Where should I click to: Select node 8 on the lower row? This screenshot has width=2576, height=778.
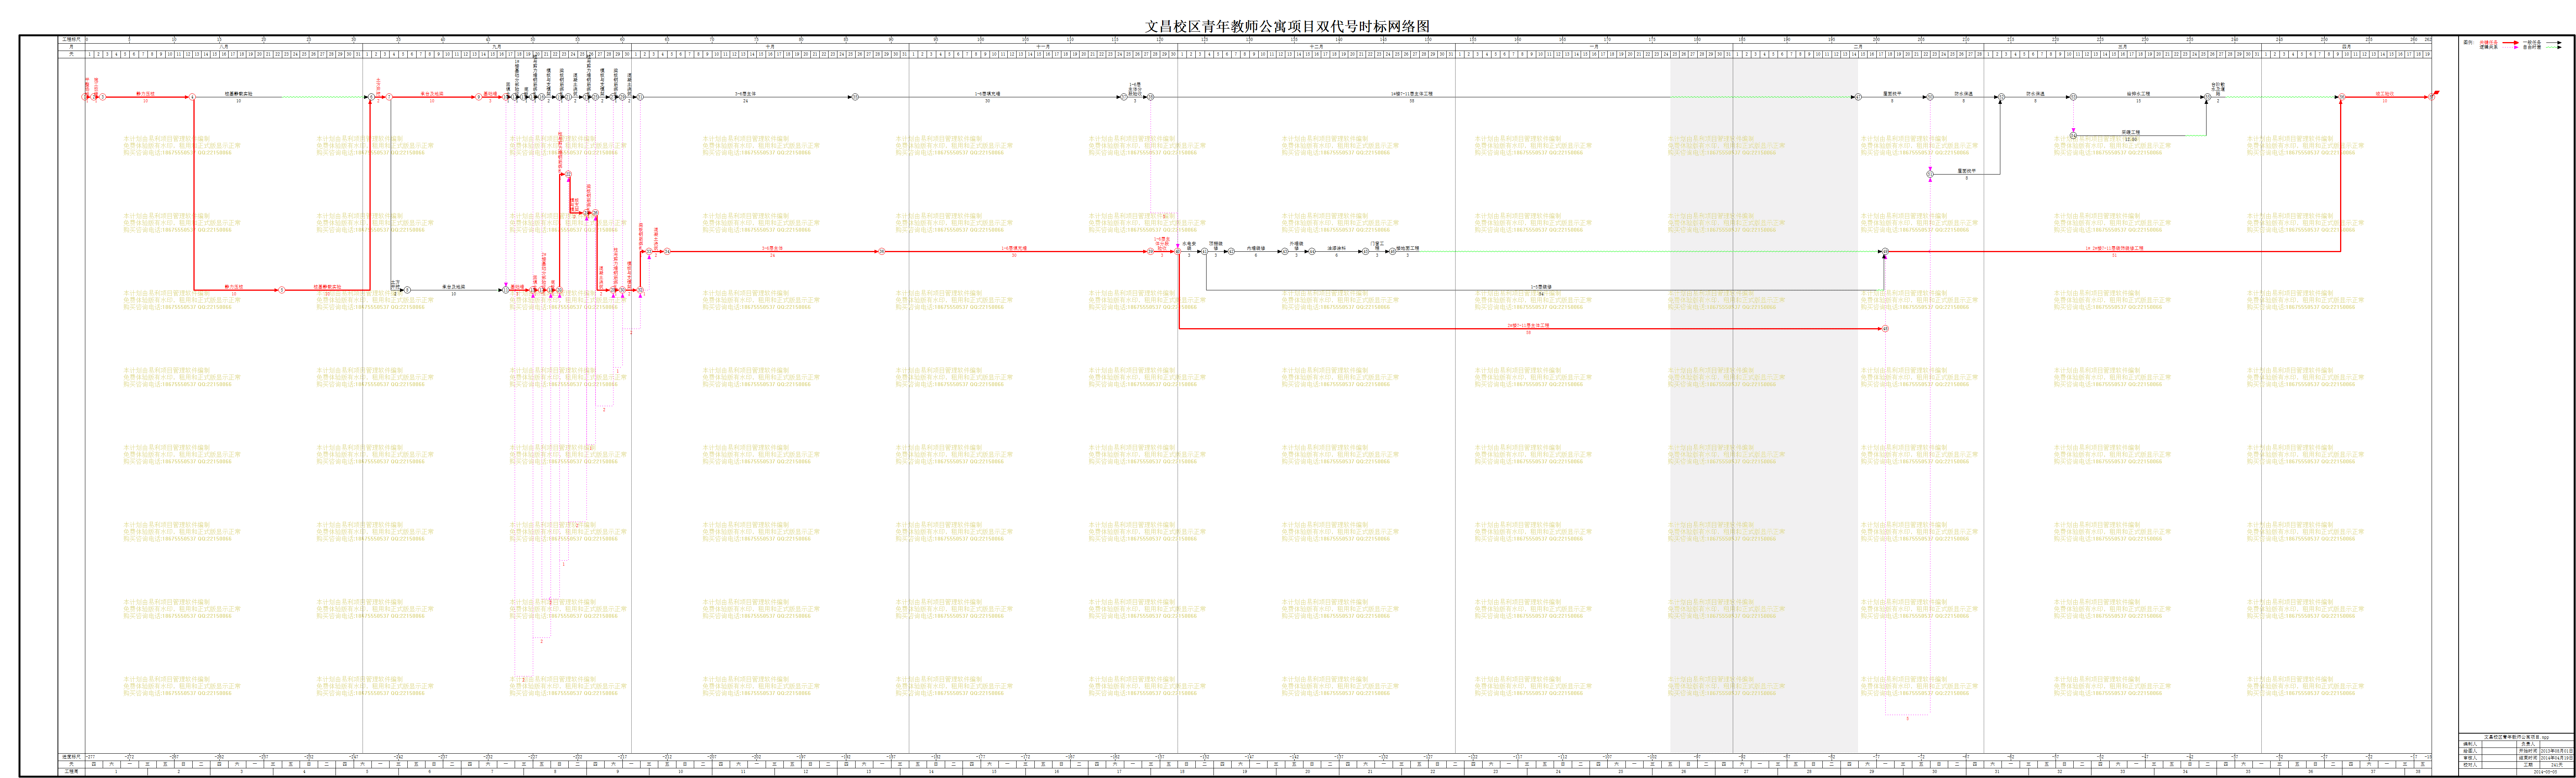[407, 290]
